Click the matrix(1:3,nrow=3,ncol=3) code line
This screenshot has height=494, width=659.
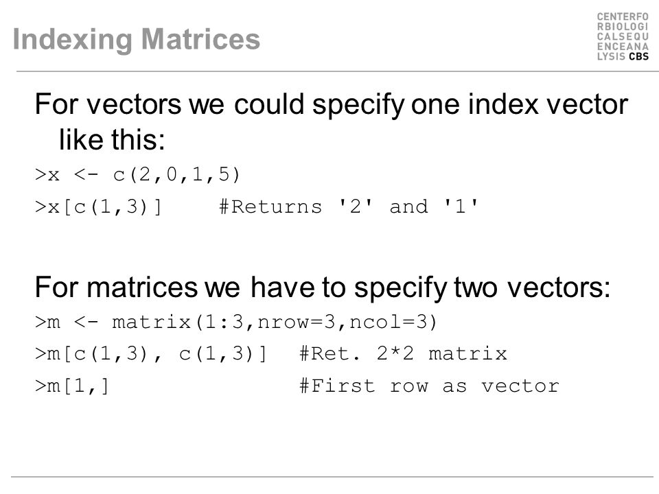(x=236, y=322)
